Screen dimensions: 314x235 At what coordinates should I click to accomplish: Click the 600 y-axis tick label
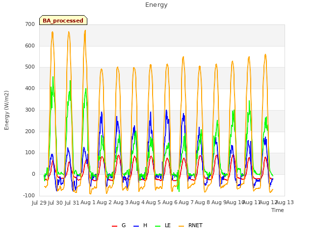30,46
